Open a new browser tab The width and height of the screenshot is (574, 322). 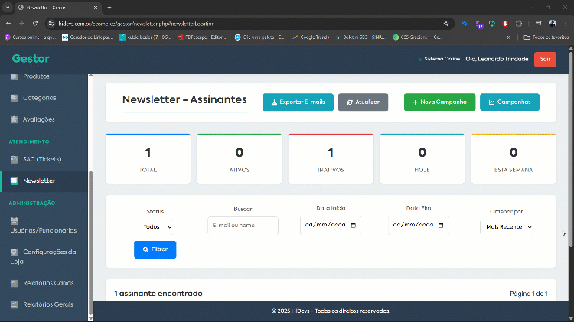coord(109,8)
